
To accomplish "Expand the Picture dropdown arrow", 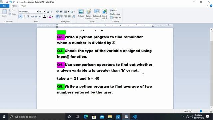I will point(81,18).
